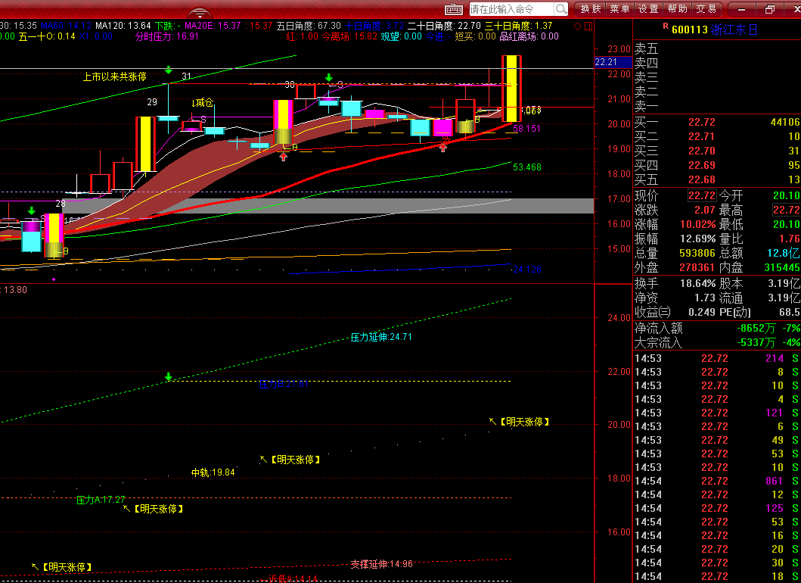Image resolution: width=801 pixels, height=583 pixels.
Task: Click 分时压力:16.91 readout
Action: (x=166, y=36)
